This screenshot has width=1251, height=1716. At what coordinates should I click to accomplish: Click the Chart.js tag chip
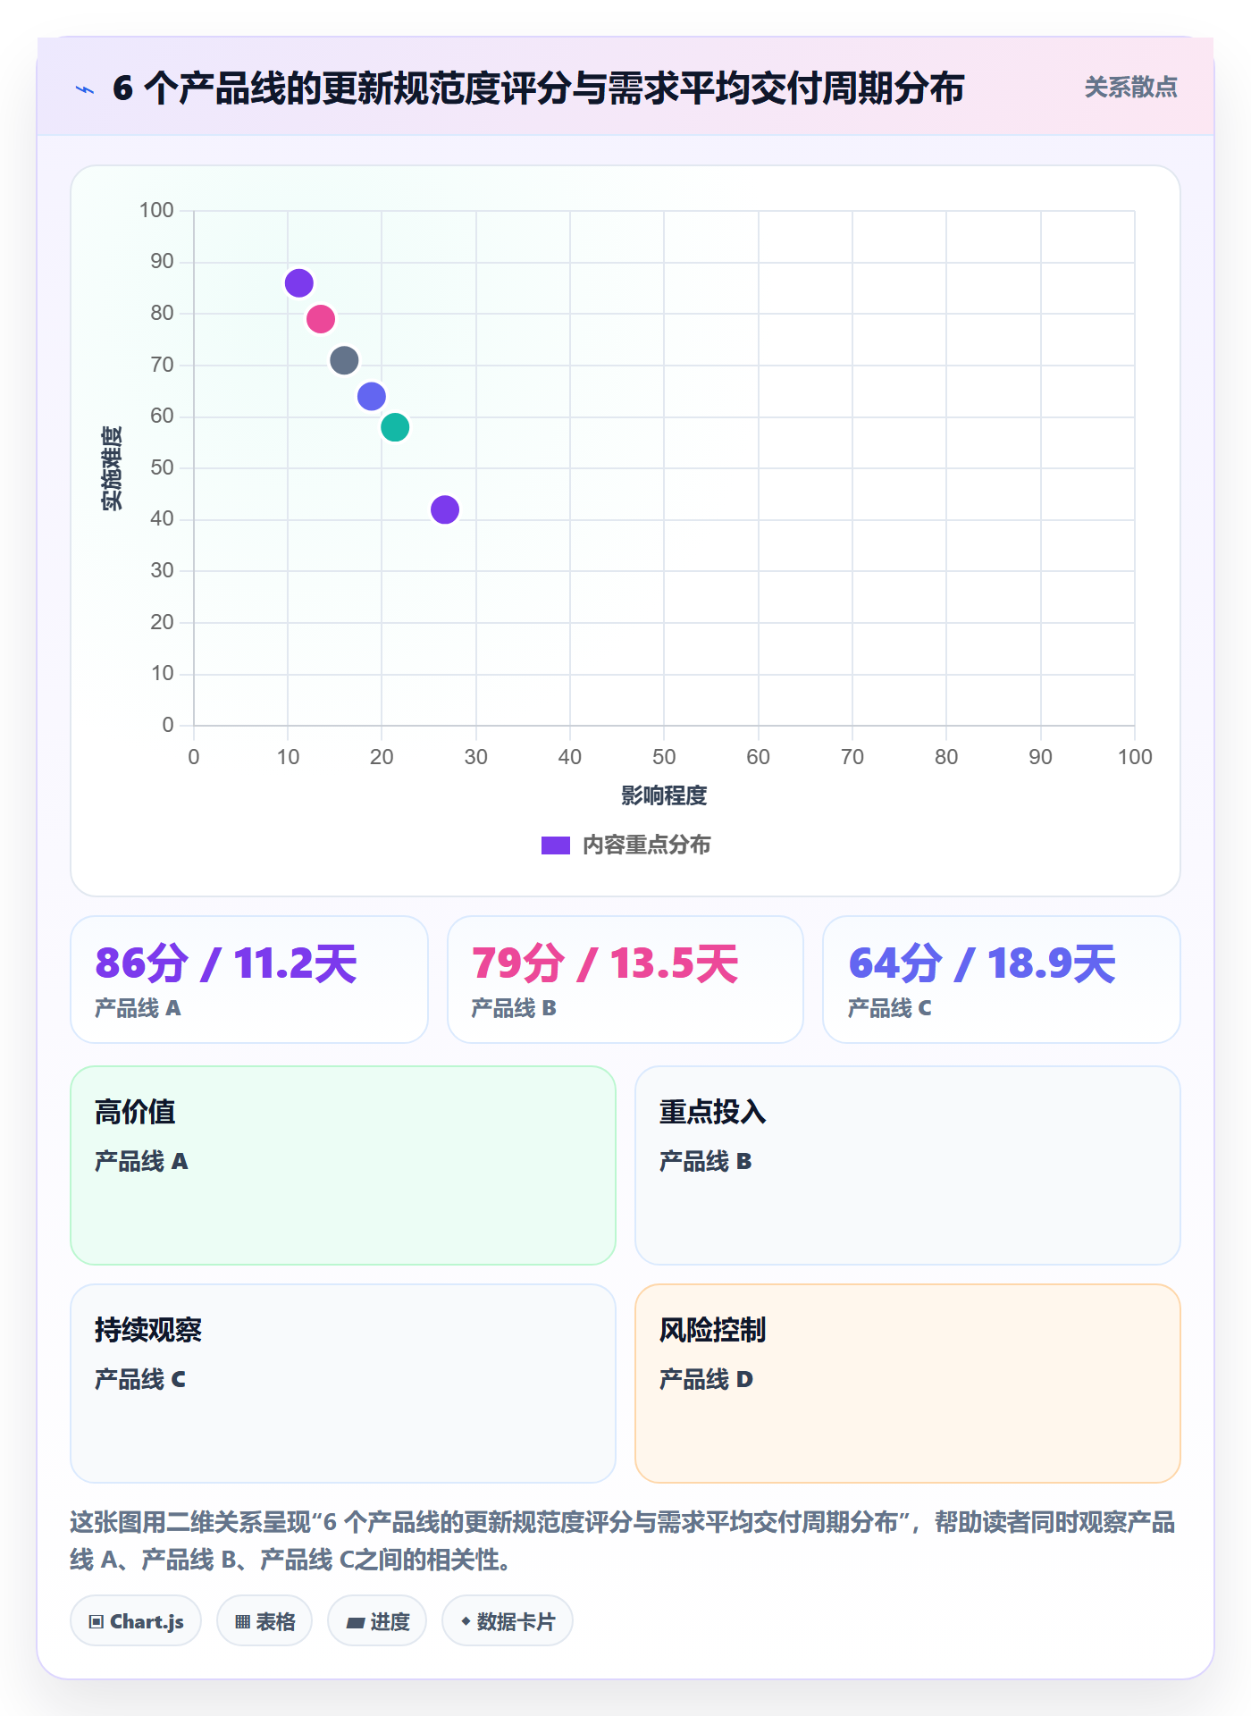(x=136, y=1621)
